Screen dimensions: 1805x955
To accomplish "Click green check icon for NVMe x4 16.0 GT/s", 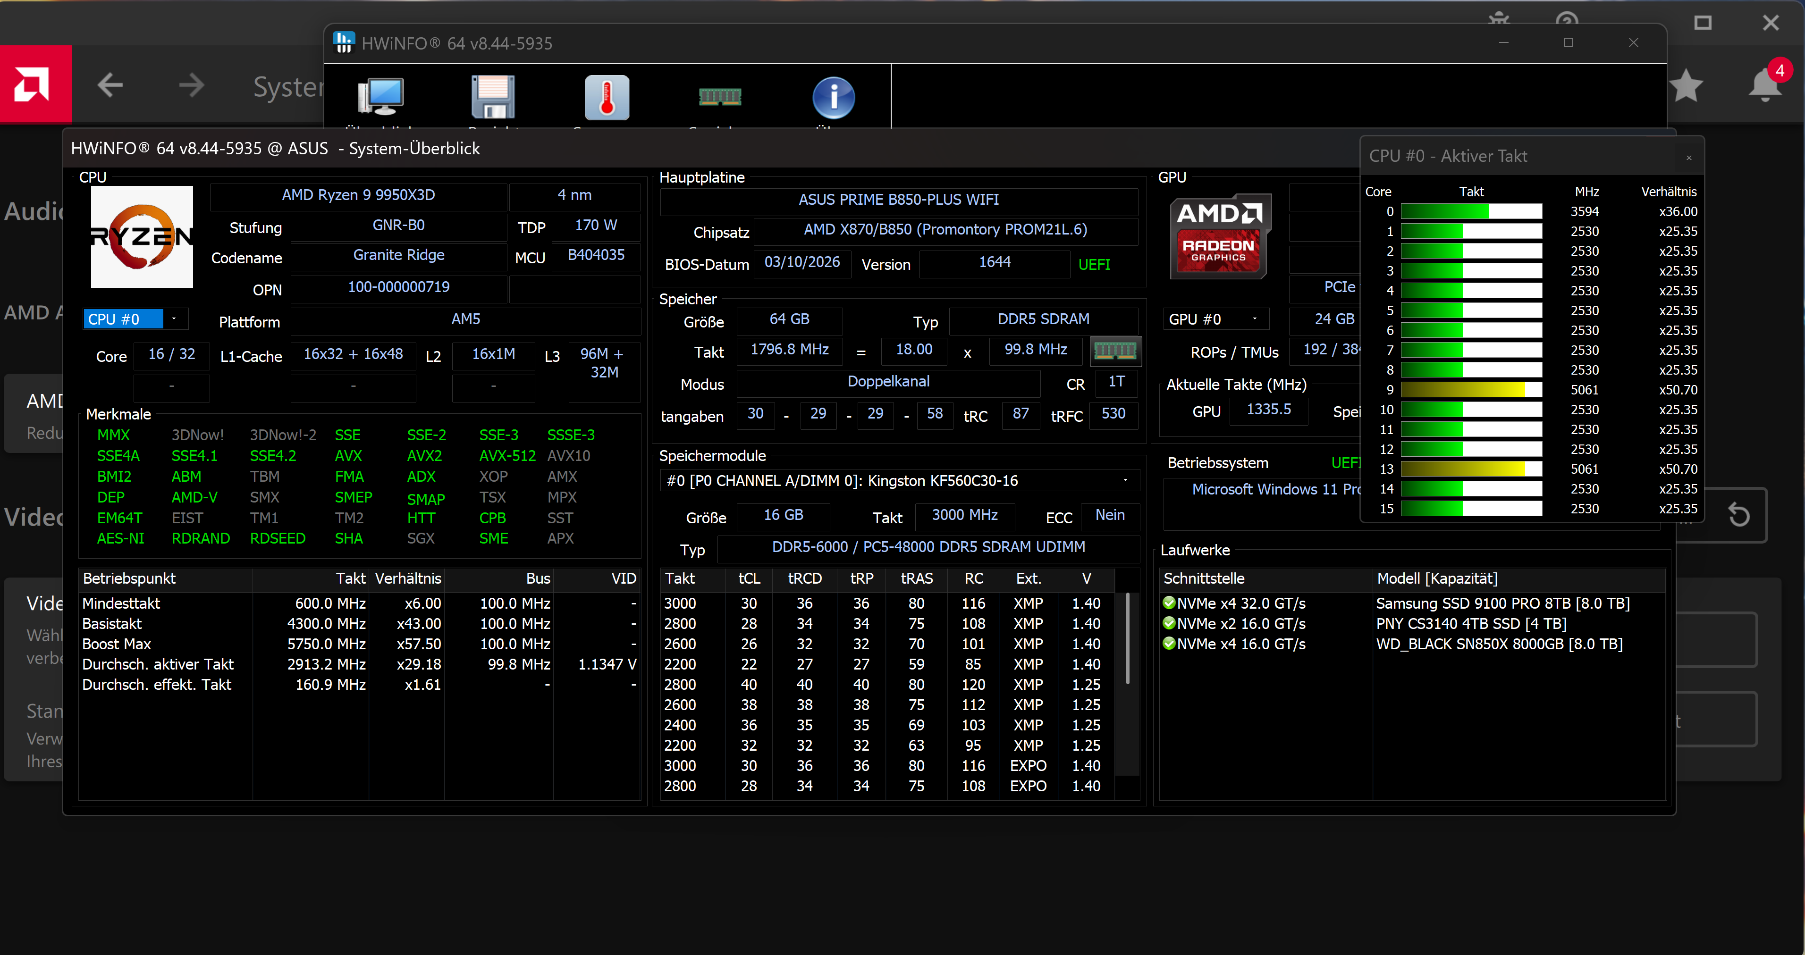I will [x=1169, y=643].
